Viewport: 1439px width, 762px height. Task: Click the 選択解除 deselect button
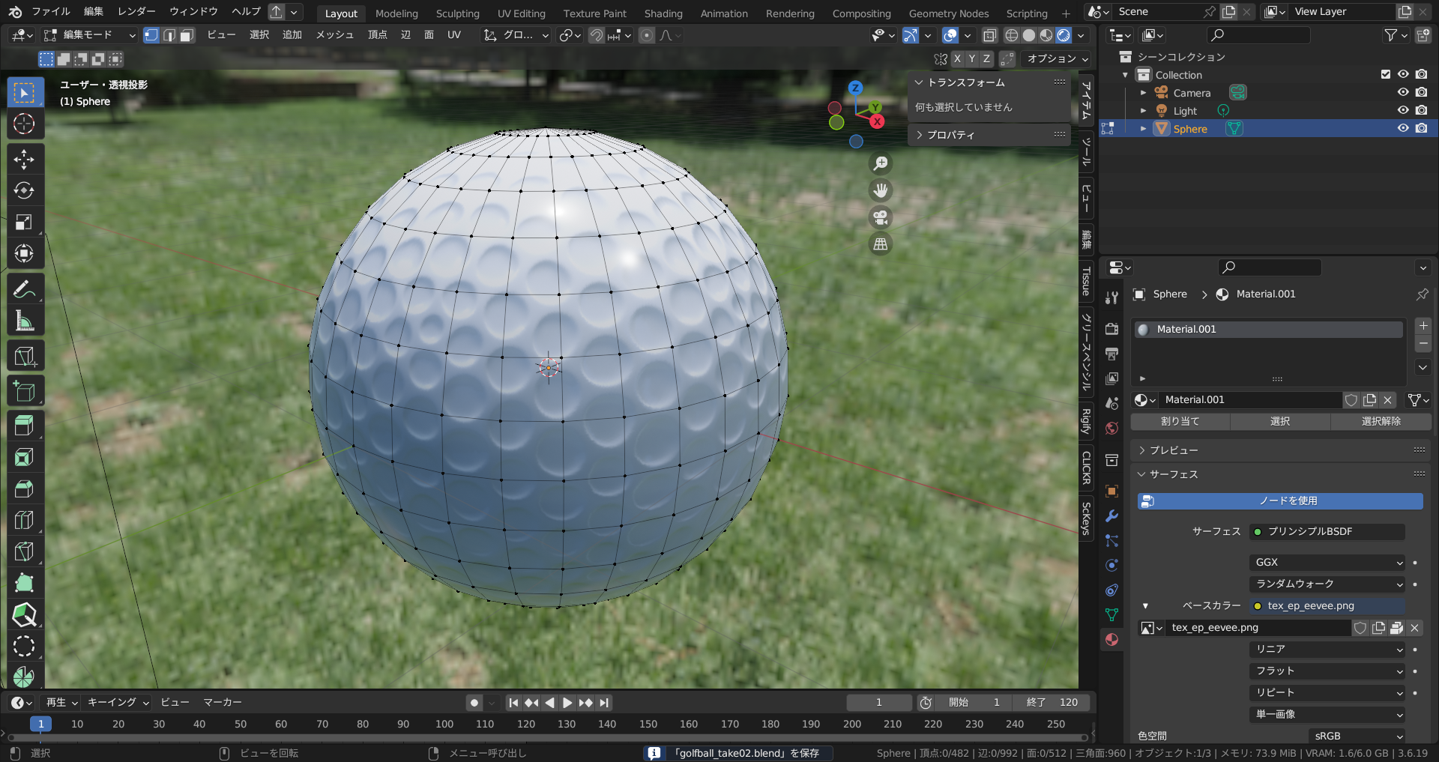click(1381, 421)
